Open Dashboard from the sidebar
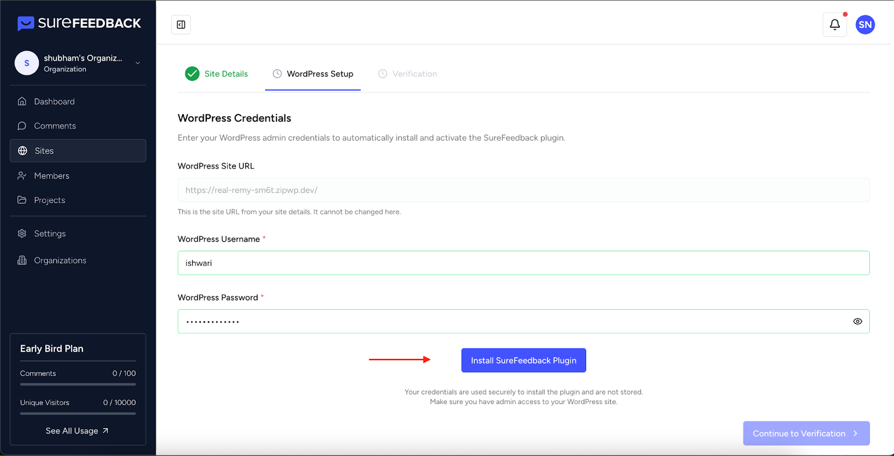Viewport: 894px width, 456px height. [54, 102]
